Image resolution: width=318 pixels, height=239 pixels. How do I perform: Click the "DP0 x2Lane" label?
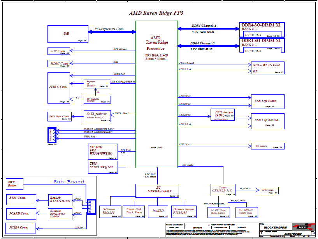click(120, 49)
